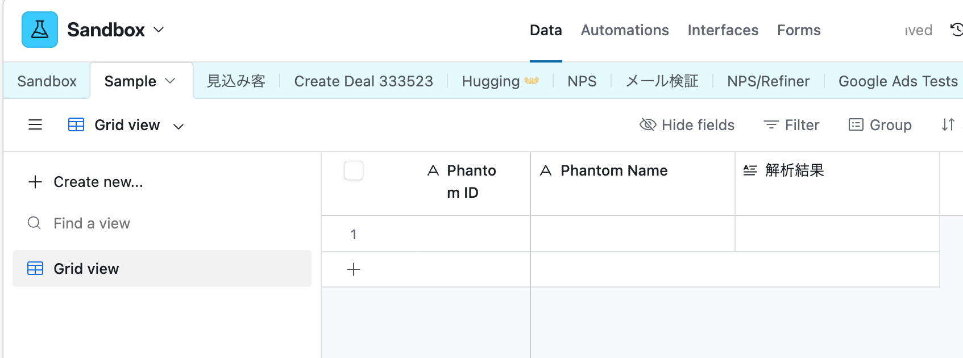The width and height of the screenshot is (963, 358).
Task: Open the Forms page link
Action: point(799,30)
